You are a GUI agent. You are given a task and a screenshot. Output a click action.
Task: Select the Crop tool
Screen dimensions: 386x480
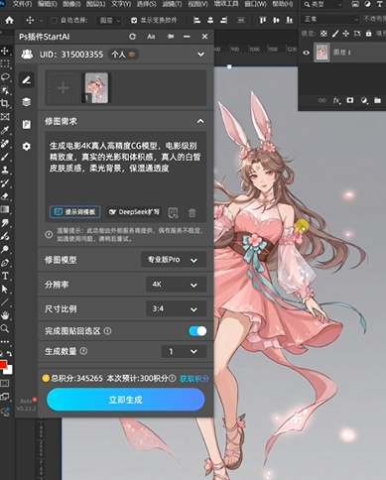[x=5, y=103]
